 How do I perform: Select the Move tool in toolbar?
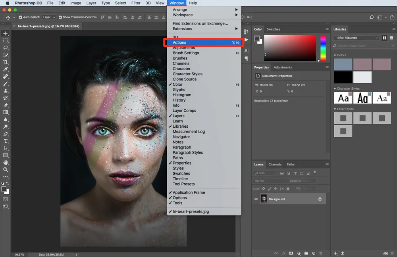tap(5, 33)
